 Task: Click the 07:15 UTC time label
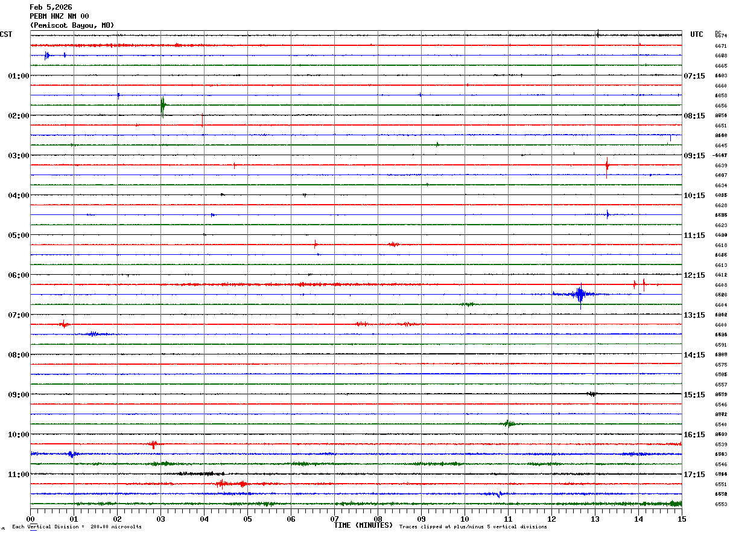pos(694,76)
